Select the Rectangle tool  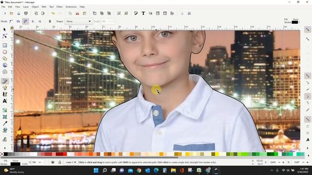point(5,45)
